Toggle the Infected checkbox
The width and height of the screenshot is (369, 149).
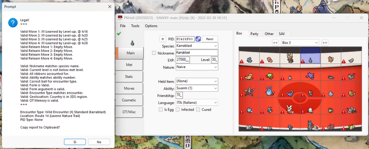click(x=178, y=110)
